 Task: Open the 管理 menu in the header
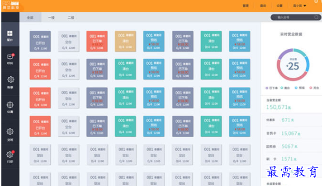click(x=246, y=6)
